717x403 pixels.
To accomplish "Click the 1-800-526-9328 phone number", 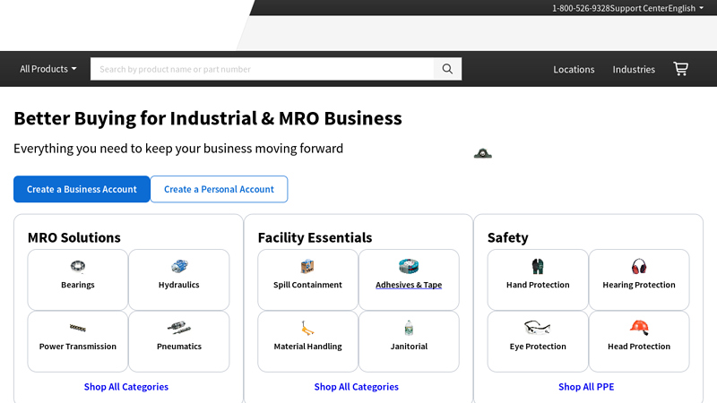I will click(x=581, y=8).
